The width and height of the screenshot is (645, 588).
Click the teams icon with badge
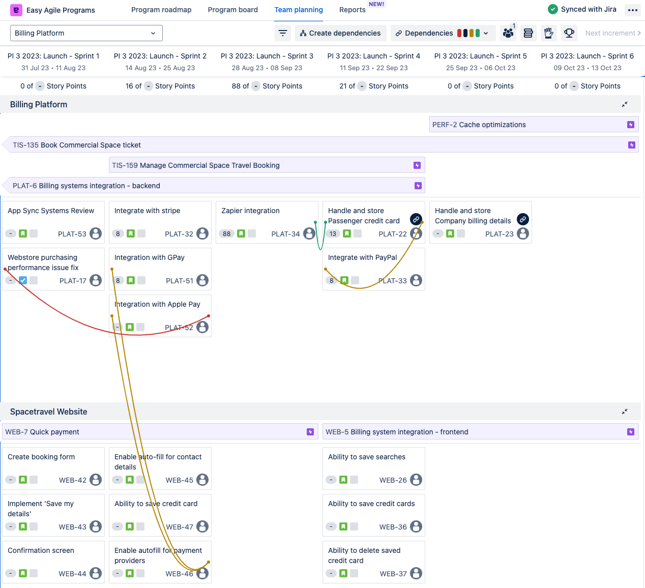click(508, 33)
